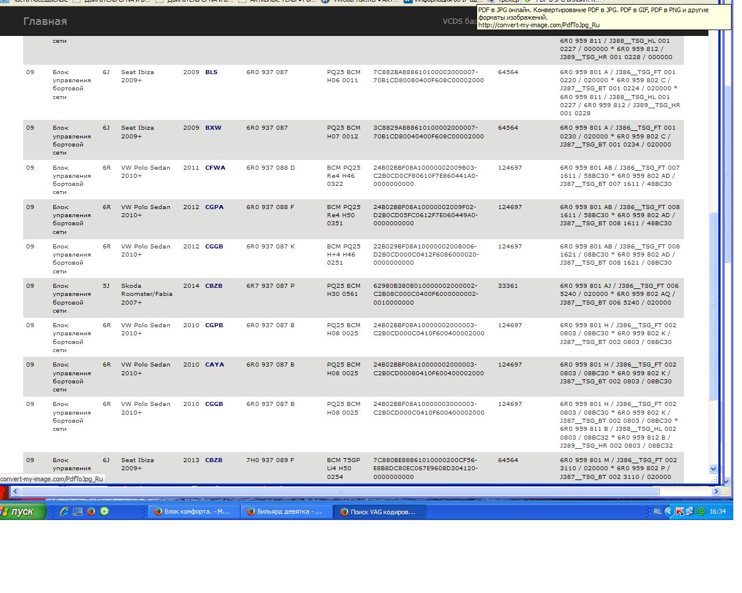Open the CGPB engine code link
The height and width of the screenshot is (593, 742).
point(214,325)
